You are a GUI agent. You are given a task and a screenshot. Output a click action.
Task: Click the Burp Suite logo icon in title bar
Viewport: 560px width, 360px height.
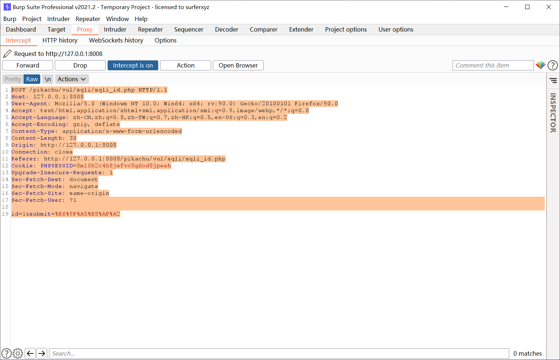click(x=7, y=7)
